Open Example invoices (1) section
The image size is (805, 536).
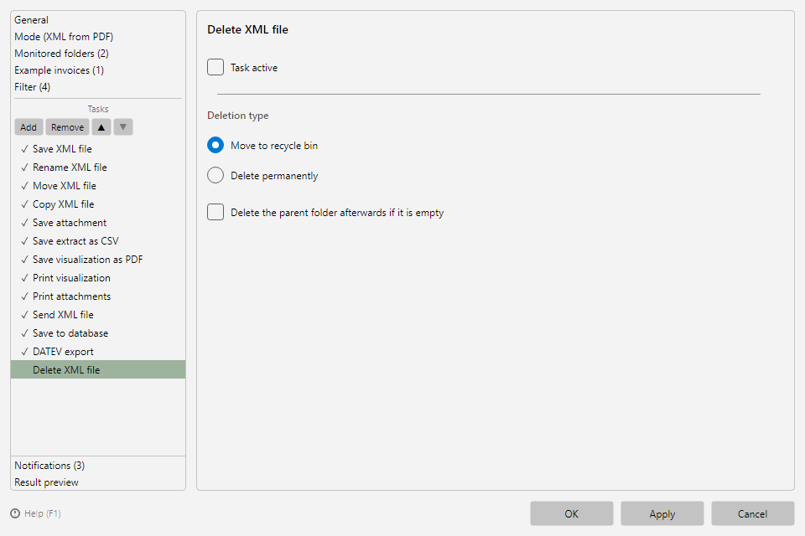(x=59, y=70)
